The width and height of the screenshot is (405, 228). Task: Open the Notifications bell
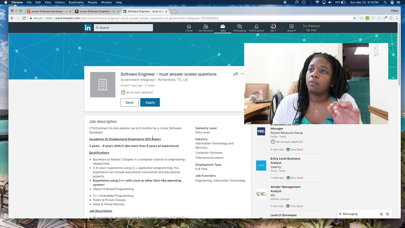click(256, 28)
